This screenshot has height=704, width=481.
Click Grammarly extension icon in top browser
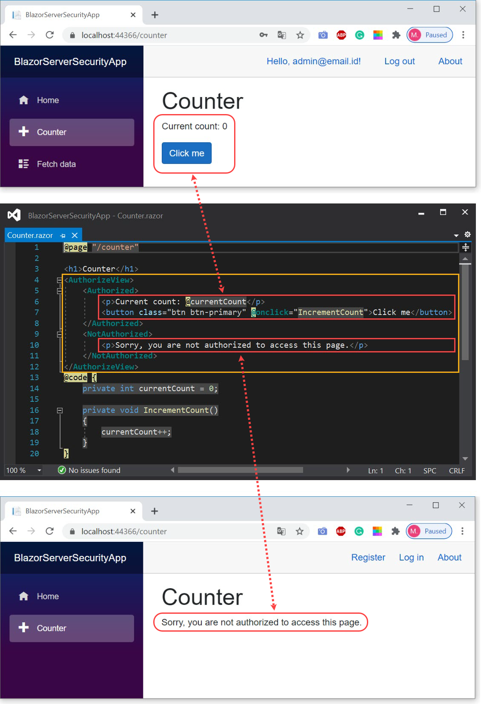coord(360,35)
